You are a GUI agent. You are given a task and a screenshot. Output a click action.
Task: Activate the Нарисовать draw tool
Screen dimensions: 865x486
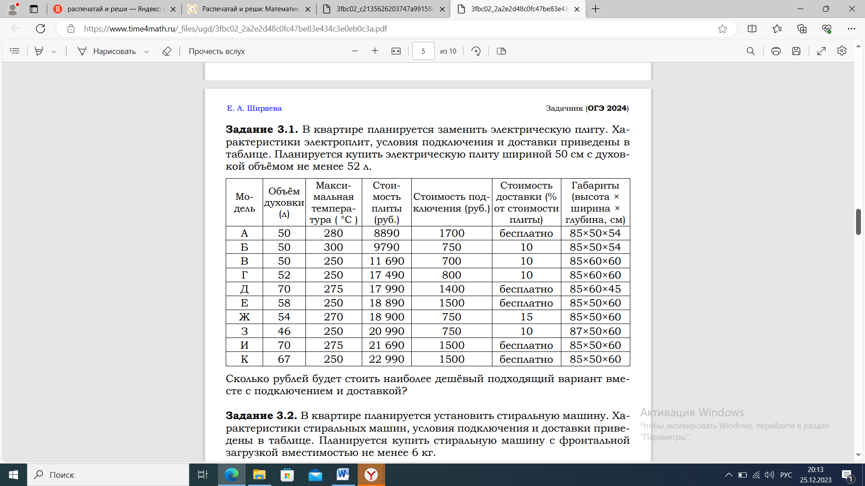point(107,51)
